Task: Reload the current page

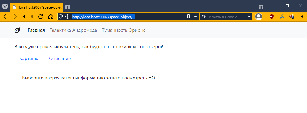Action: click(x=41, y=17)
